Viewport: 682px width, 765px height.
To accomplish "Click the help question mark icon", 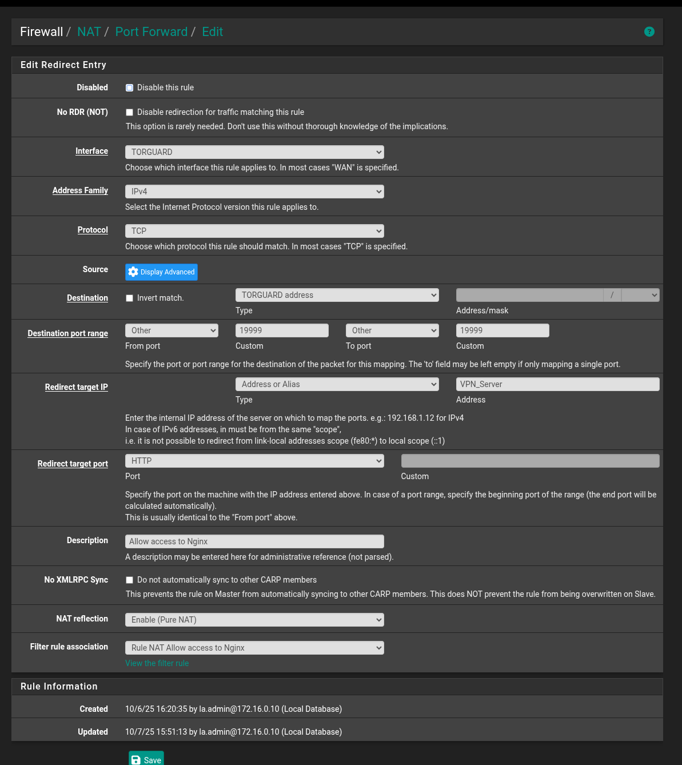I will pos(649,31).
